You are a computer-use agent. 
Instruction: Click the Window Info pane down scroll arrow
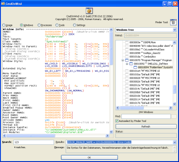[111, 132]
